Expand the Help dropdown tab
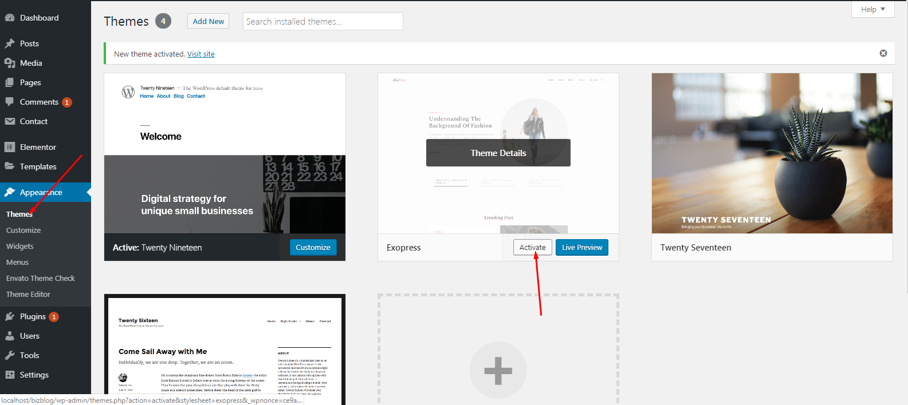Viewport: 908px width, 405px height. (x=872, y=9)
